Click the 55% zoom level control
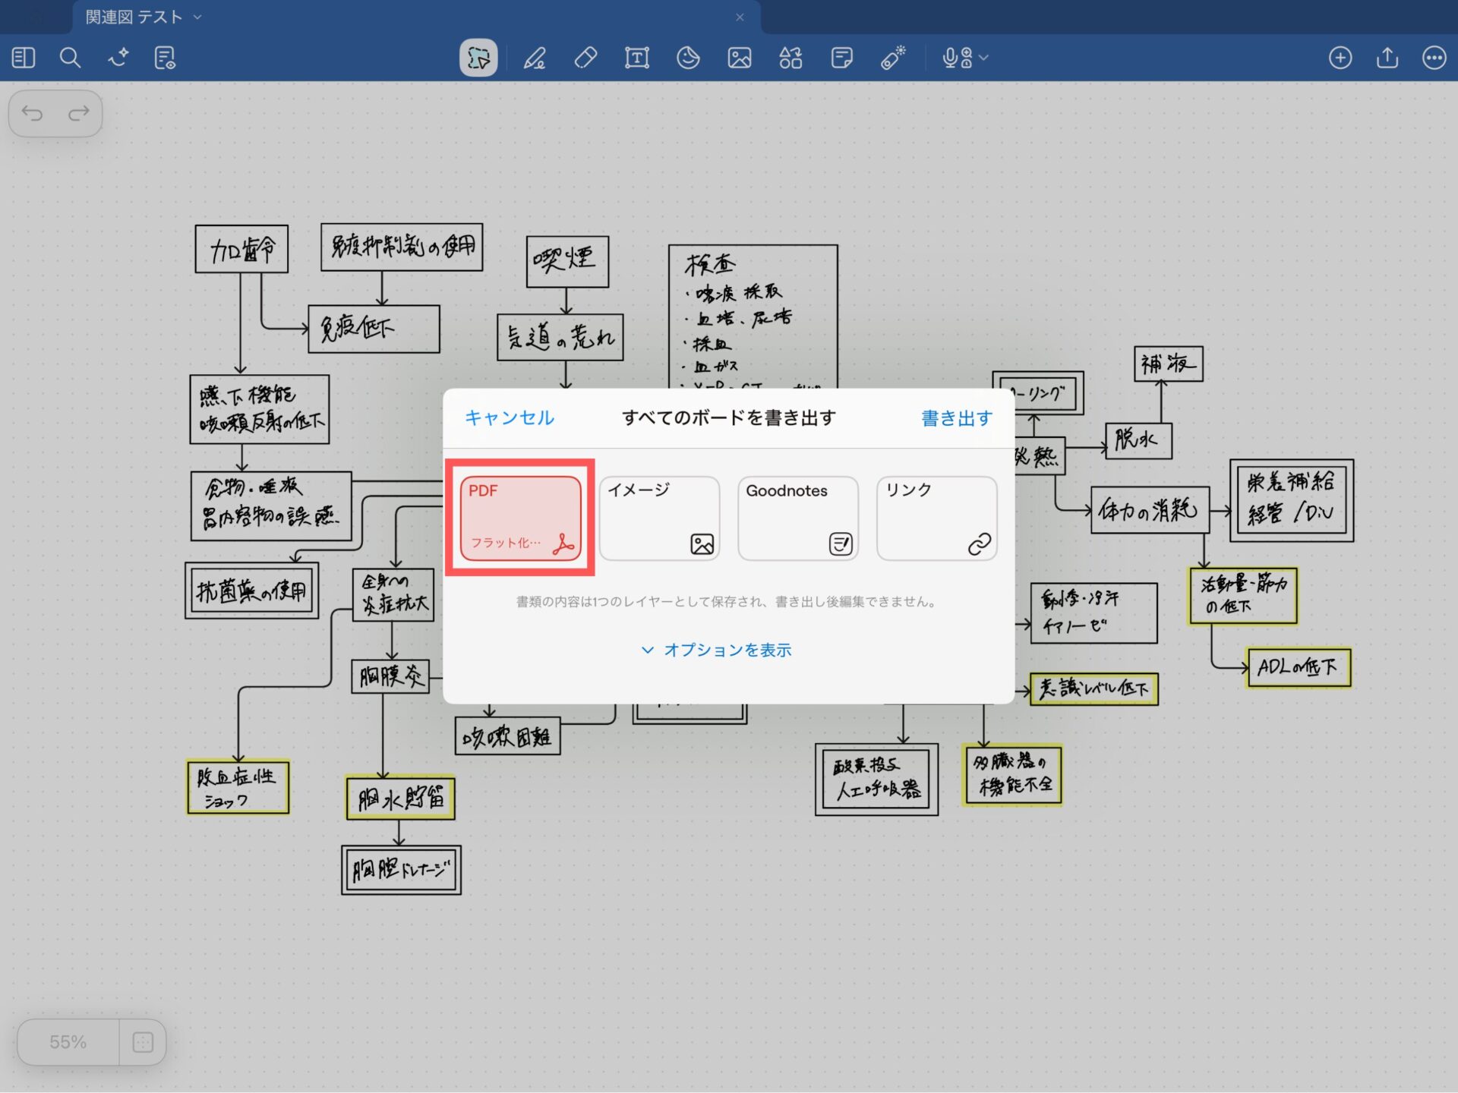 tap(68, 1042)
